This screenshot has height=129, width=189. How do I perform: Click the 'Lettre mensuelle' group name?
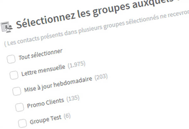tap(43, 70)
